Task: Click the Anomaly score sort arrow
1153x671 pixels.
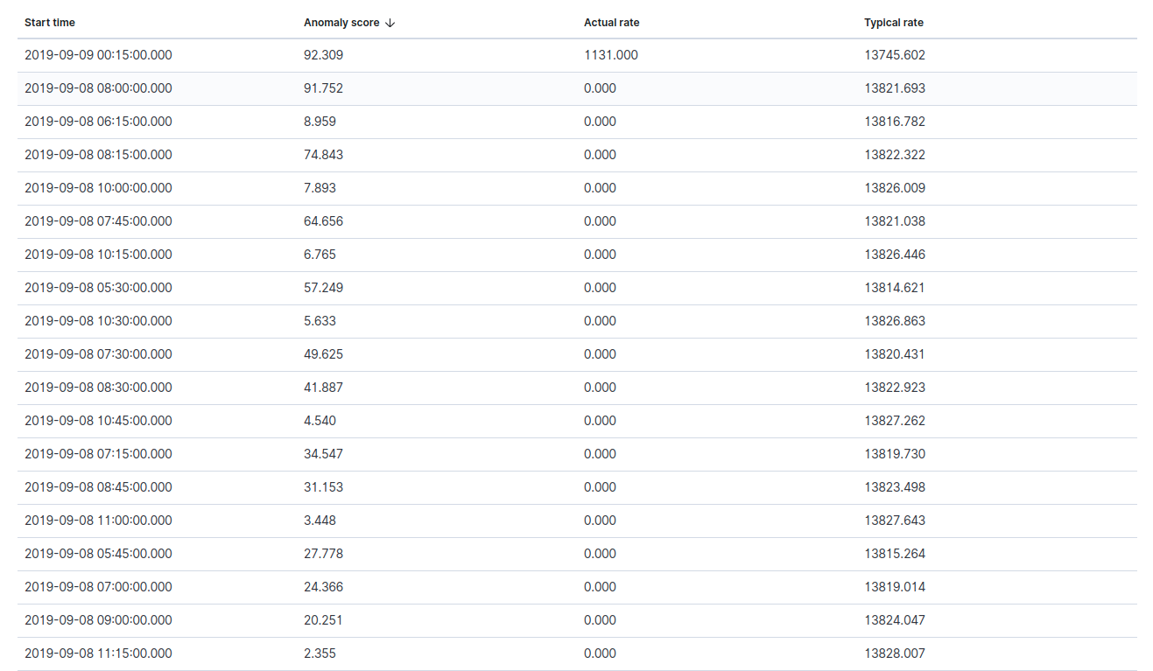Action: click(389, 22)
